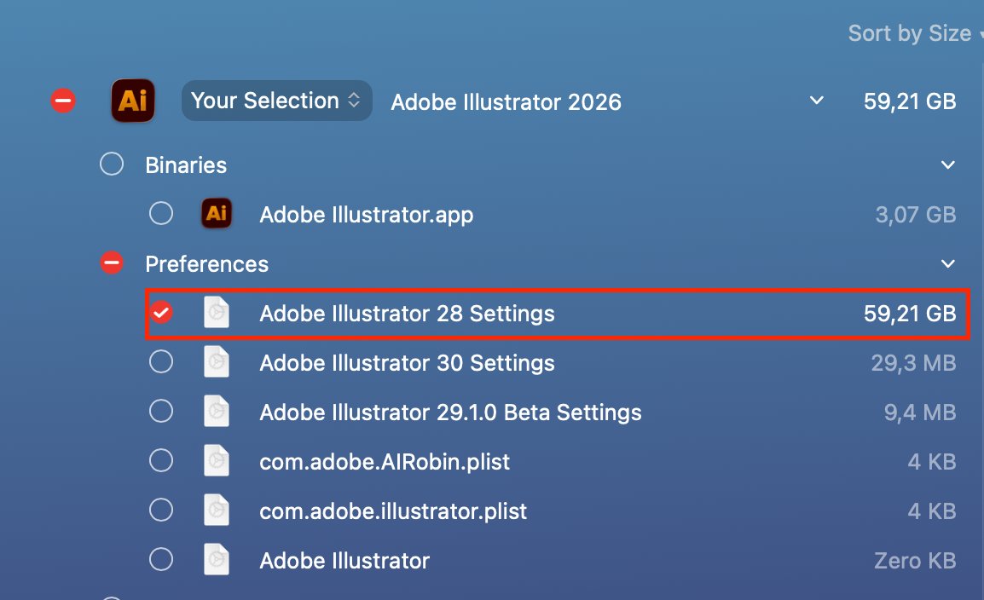
Task: Click the com.adobe.illustrator.plist file icon
Action: 217,511
